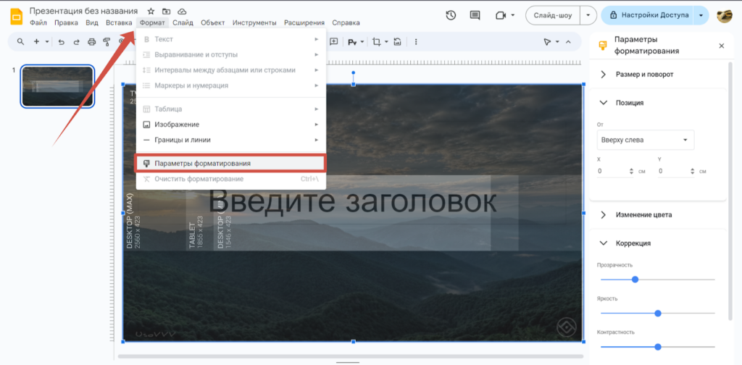Open the Вверху слева position dropdown

coord(646,140)
